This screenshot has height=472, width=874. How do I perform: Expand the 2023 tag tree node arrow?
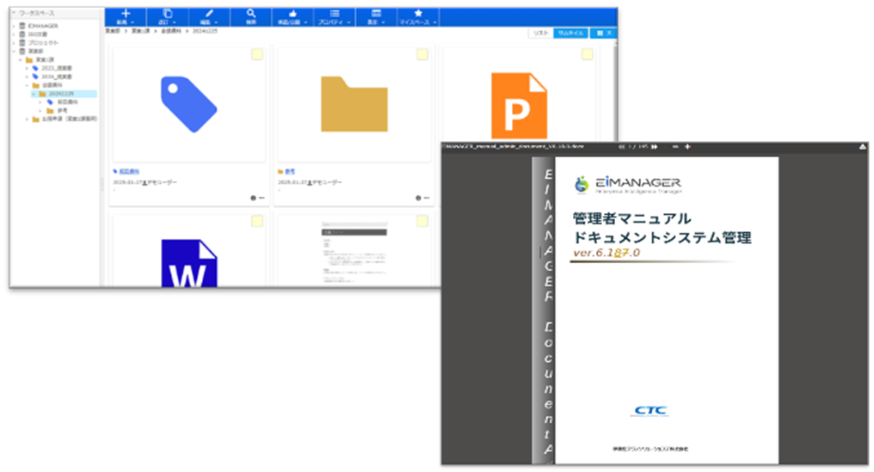[27, 68]
